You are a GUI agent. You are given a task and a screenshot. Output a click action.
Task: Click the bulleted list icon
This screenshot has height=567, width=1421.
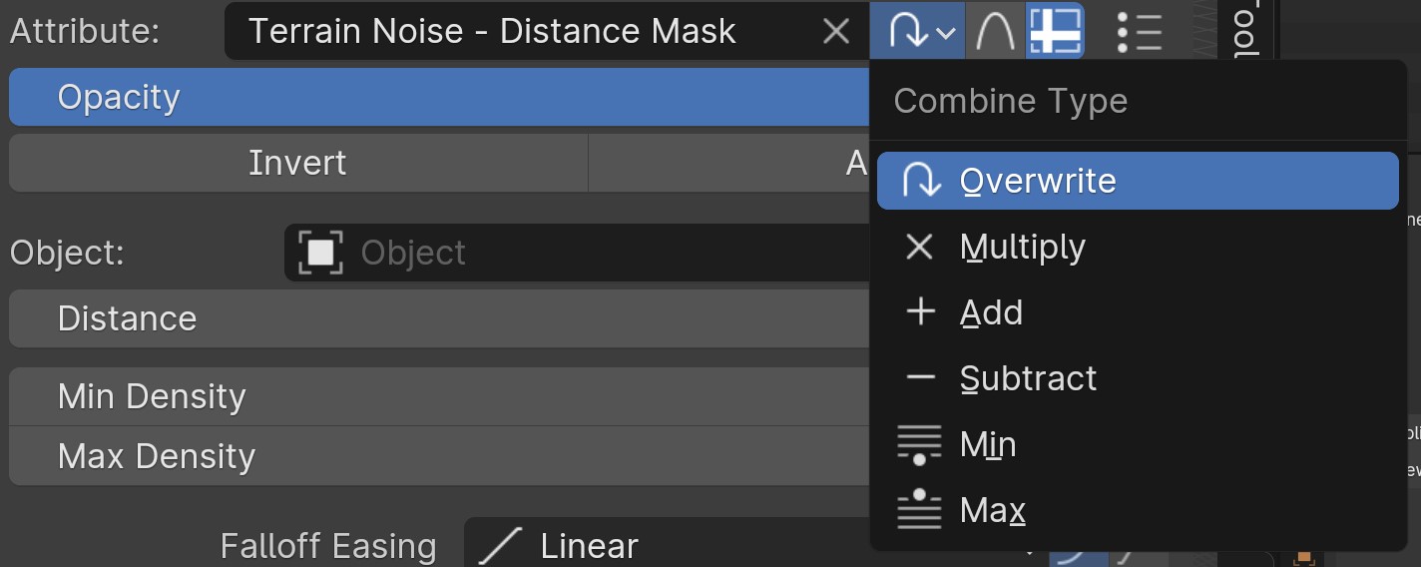pos(1139,32)
